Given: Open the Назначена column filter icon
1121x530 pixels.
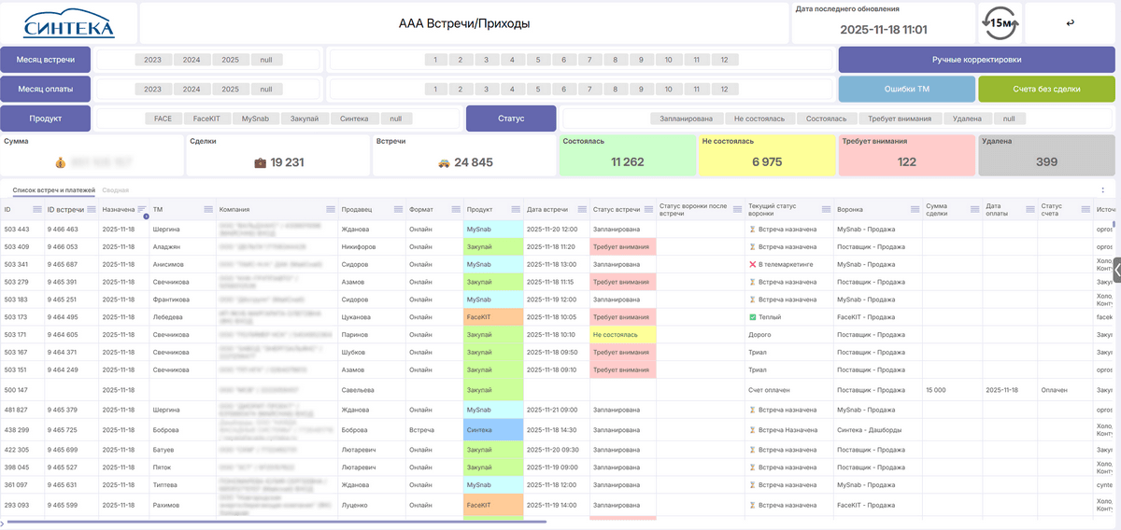Looking at the screenshot, I should tap(143, 209).
